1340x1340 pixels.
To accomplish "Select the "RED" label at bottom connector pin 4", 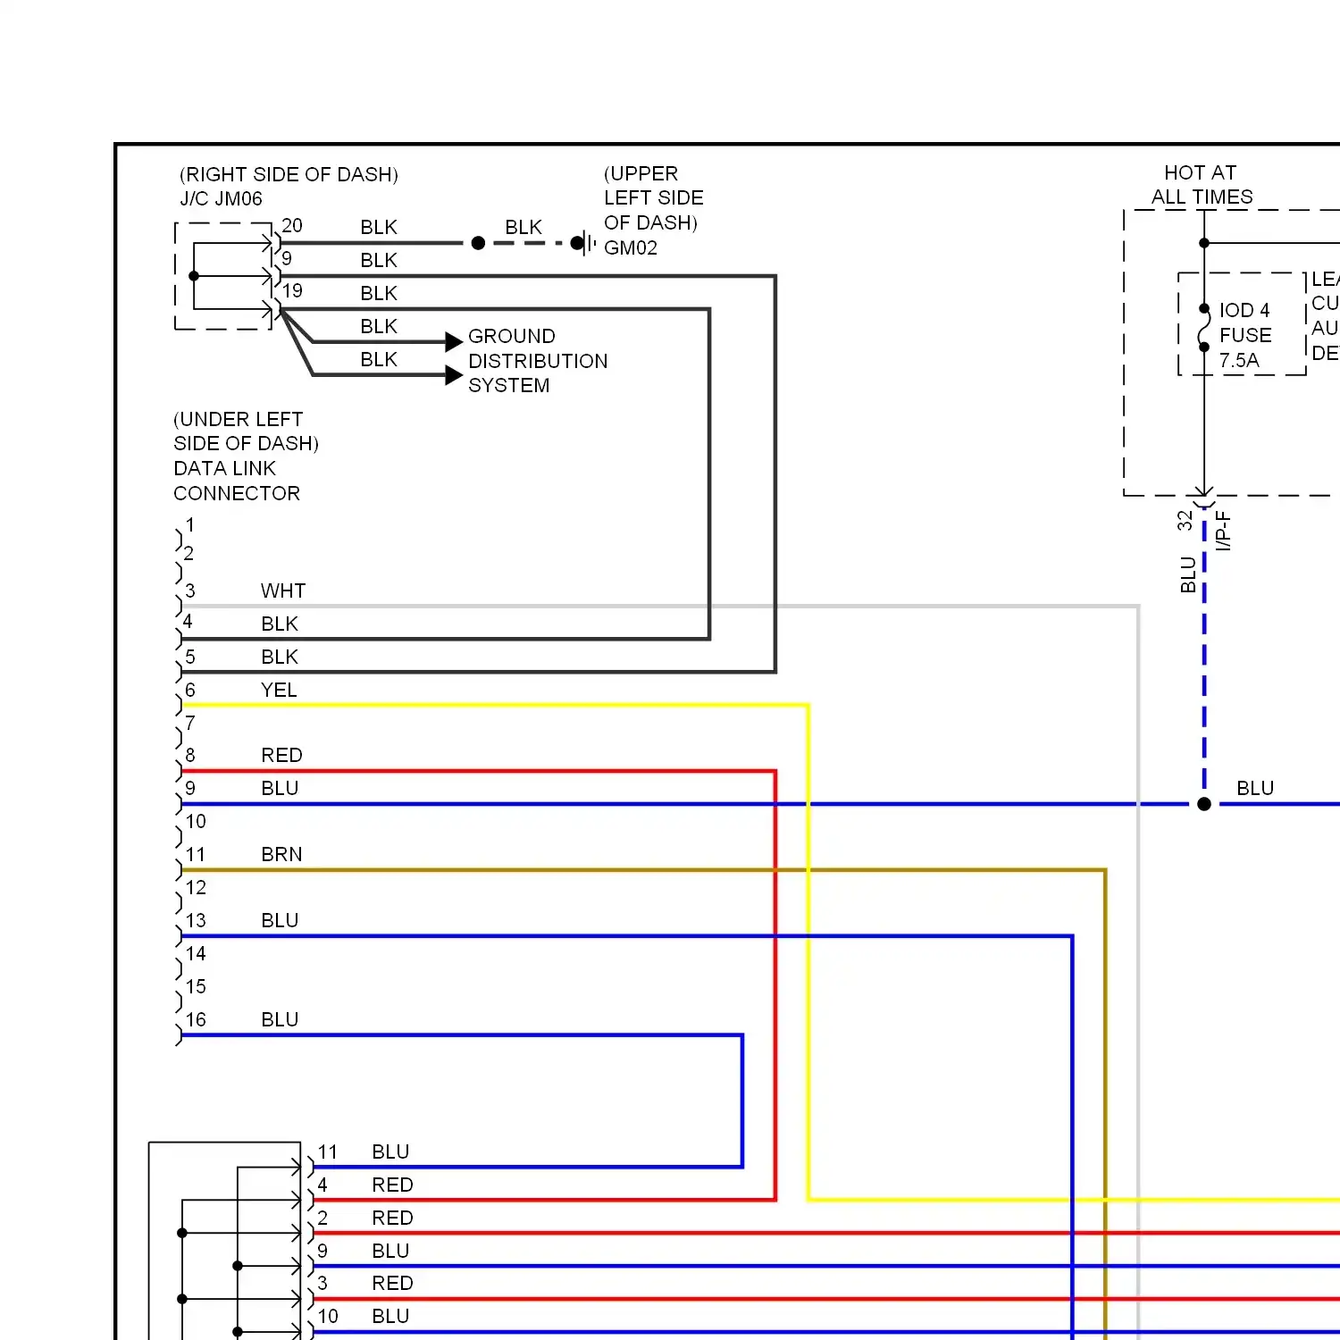I will click(x=392, y=1185).
